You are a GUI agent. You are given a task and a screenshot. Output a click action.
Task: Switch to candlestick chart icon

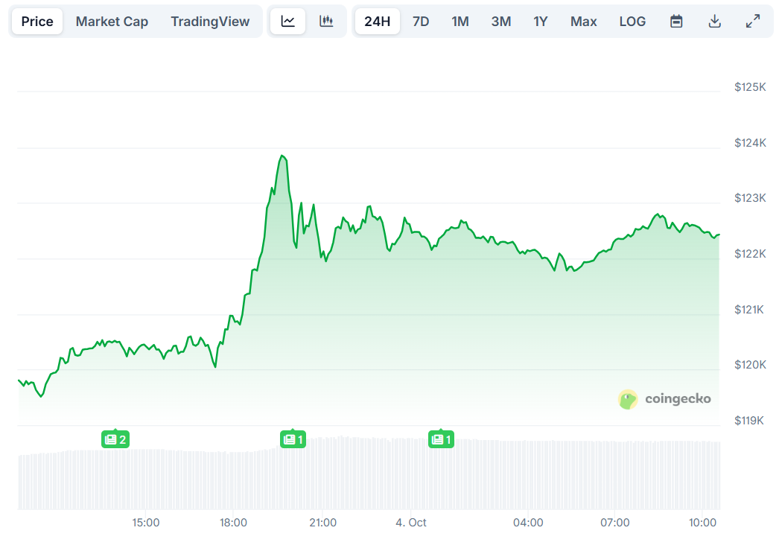(326, 22)
